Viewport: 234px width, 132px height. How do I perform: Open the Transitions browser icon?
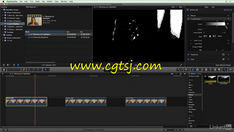pyautogui.click(x=206, y=70)
